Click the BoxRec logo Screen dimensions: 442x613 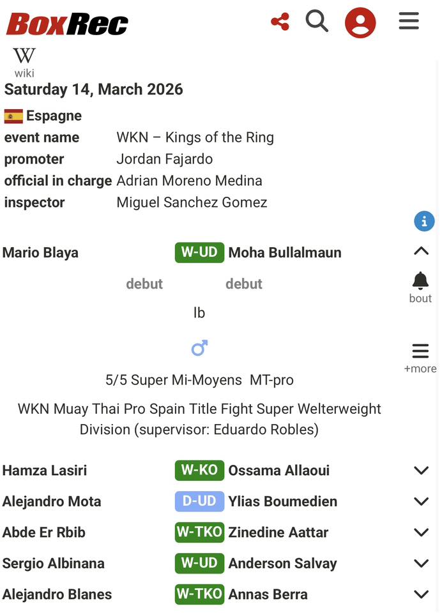67,24
